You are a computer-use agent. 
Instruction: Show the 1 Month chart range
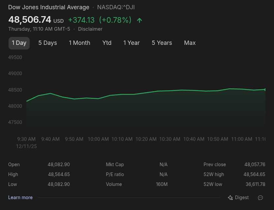point(79,43)
